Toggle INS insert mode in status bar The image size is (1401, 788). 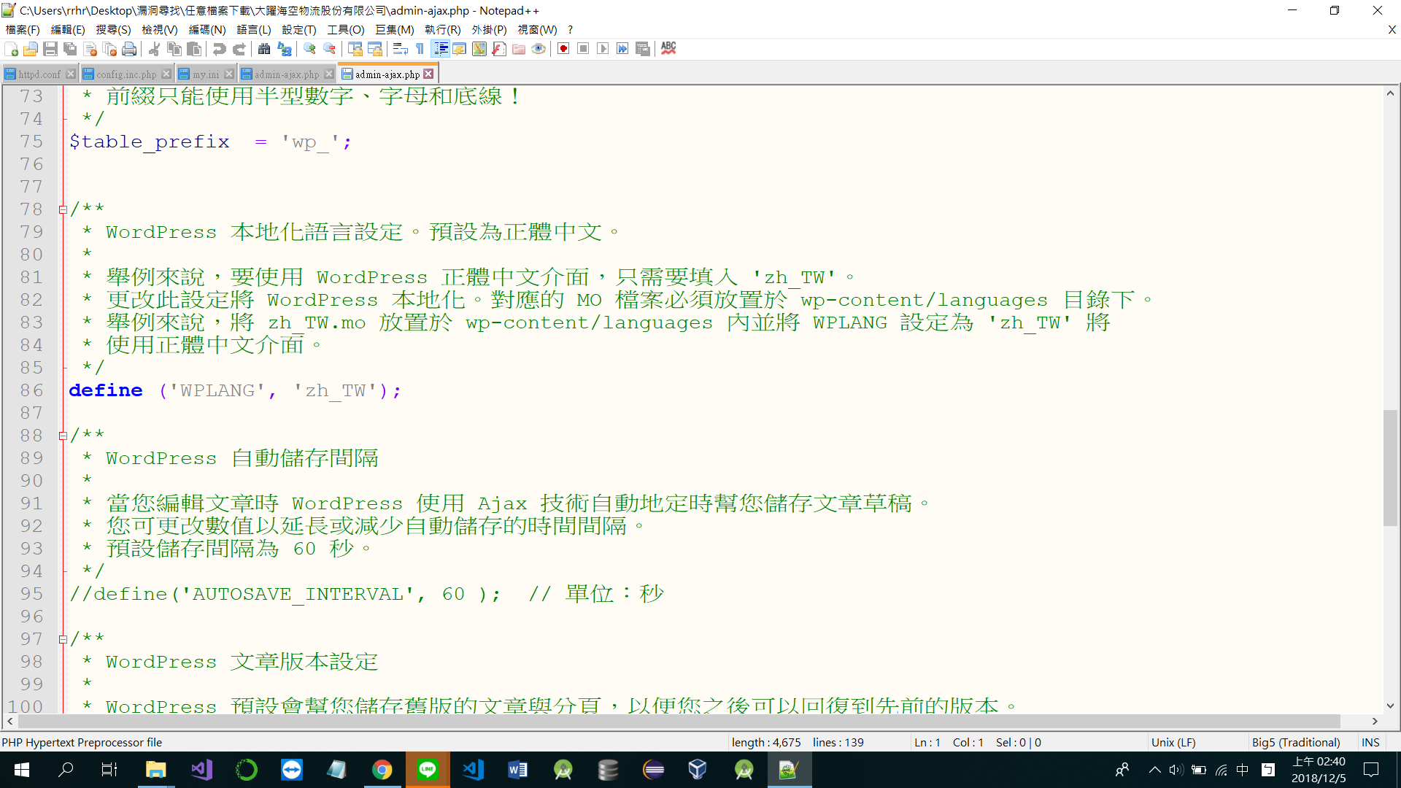[x=1370, y=742]
